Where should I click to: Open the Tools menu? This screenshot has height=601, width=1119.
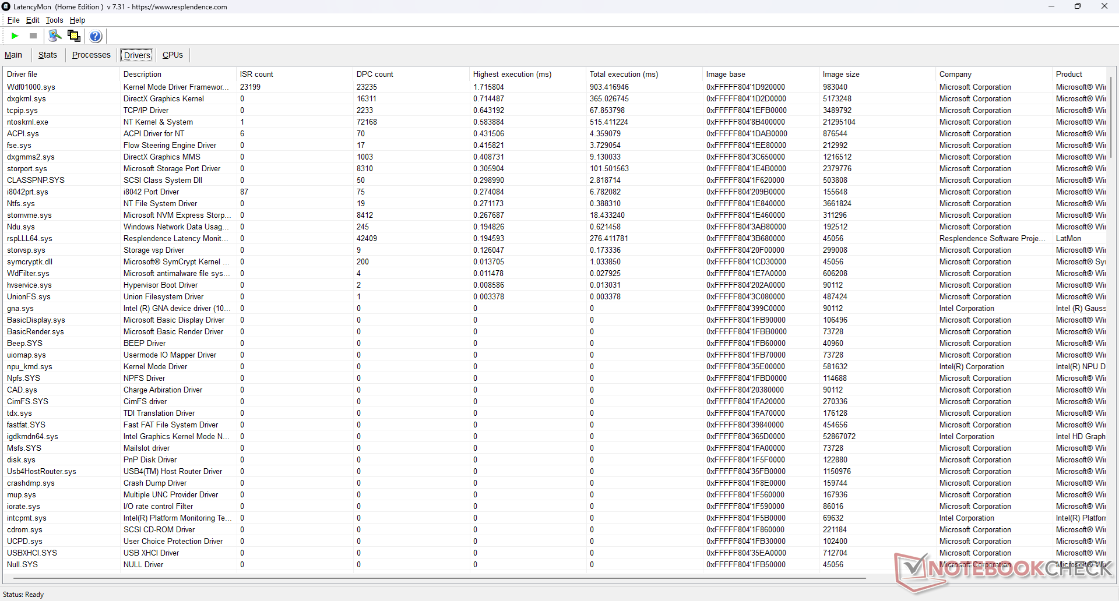(x=54, y=20)
